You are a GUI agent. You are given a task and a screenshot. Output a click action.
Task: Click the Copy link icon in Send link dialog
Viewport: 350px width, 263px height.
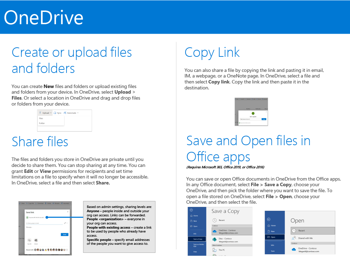point(29,241)
